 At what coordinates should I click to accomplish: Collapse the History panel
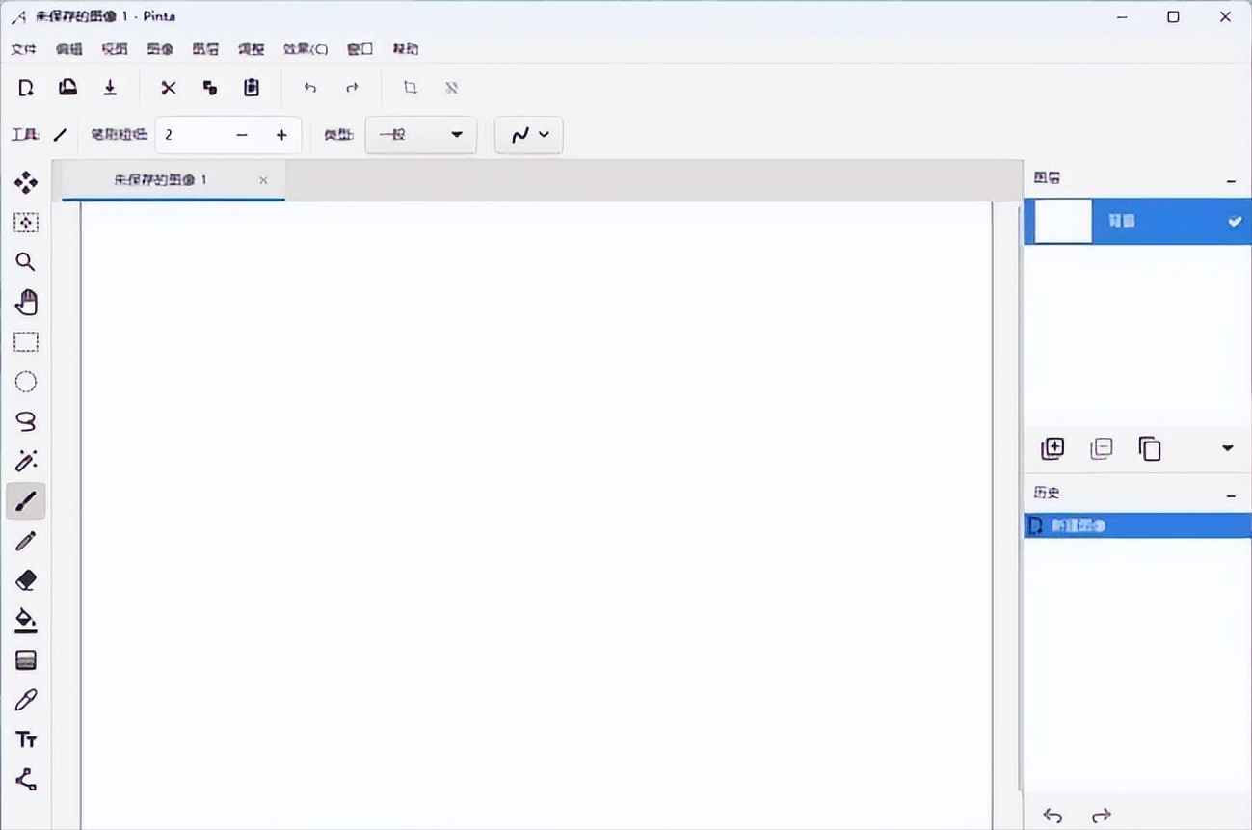click(x=1231, y=495)
